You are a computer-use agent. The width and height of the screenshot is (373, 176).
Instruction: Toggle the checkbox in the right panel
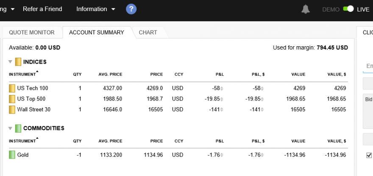click(369, 155)
